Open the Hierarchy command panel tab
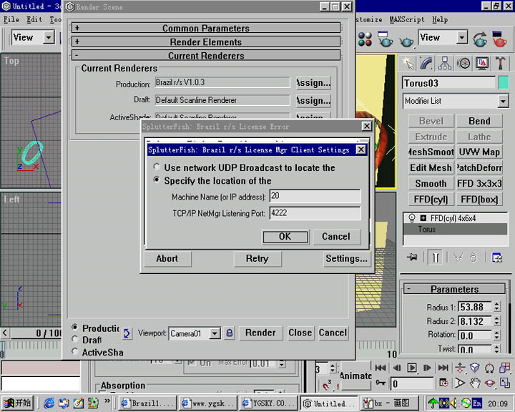The image size is (515, 412). point(445,63)
